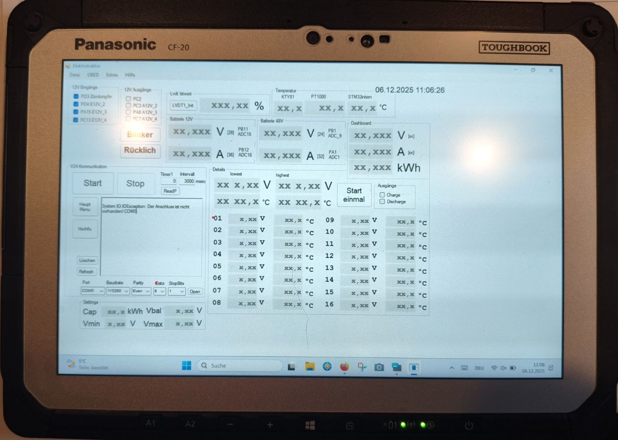Expand the COM5 port dropdown
Image resolution: width=618 pixels, height=440 pixels.
[x=93, y=291]
